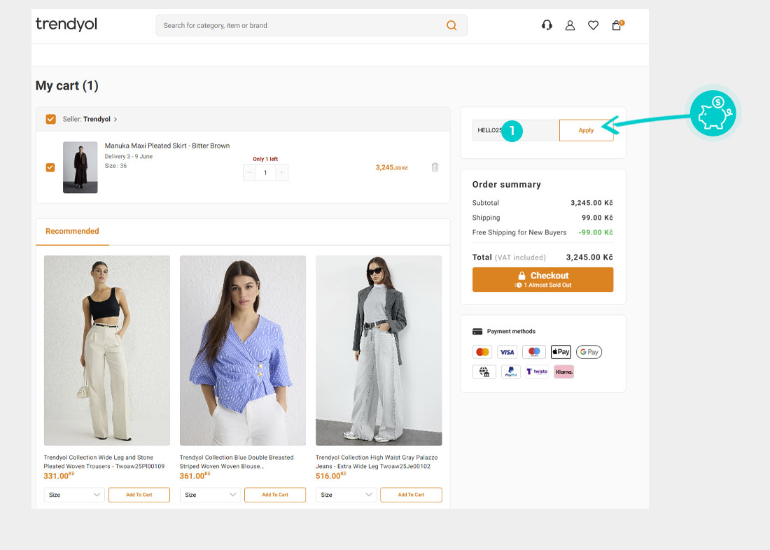
Task: Select the Klarna payment icon
Action: pyautogui.click(x=563, y=372)
